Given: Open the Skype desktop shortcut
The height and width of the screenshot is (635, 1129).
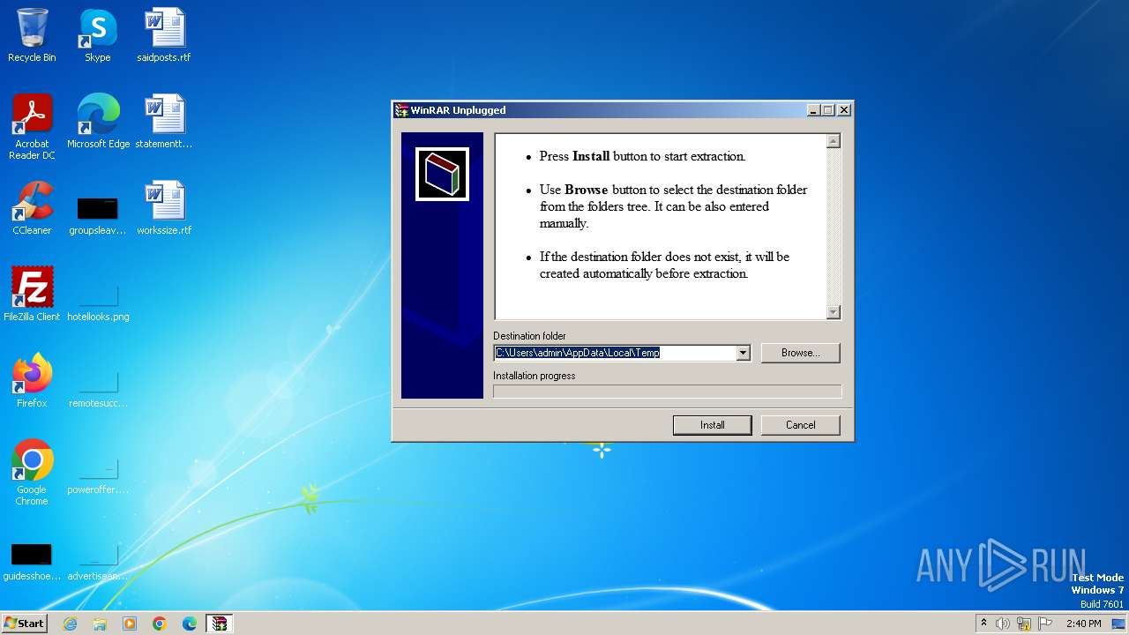Looking at the screenshot, I should 98,35.
